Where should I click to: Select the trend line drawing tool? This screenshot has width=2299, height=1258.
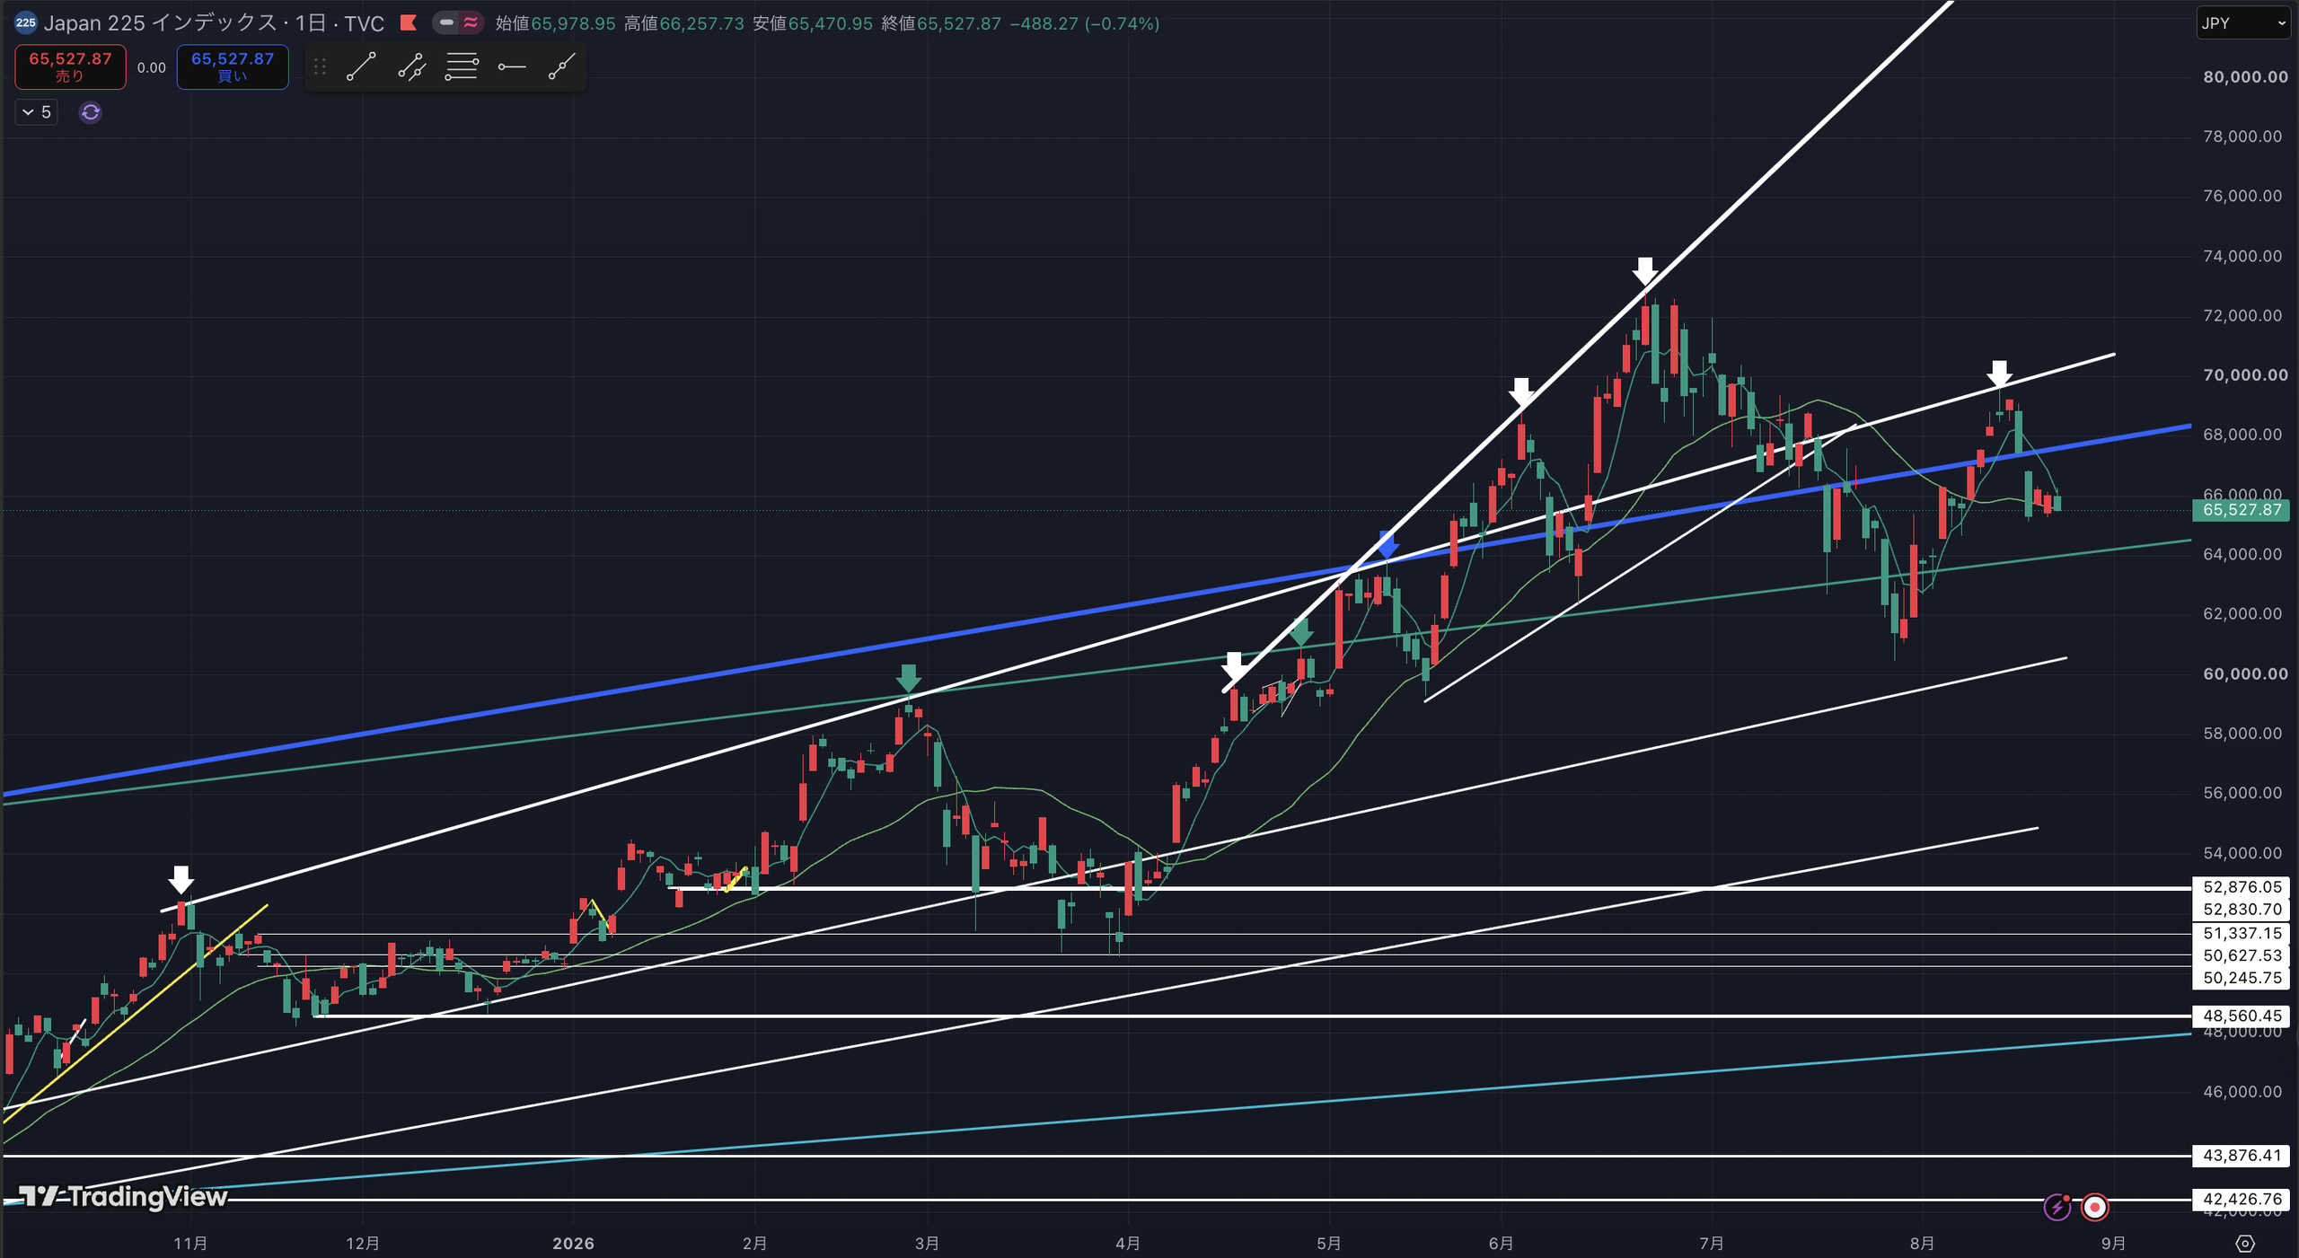pos(361,67)
